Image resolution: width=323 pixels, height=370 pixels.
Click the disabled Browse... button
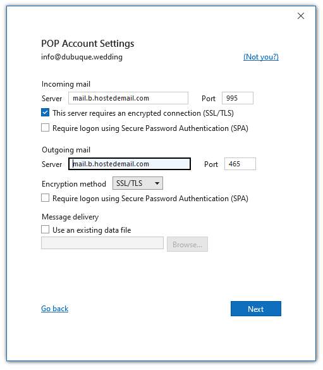pyautogui.click(x=188, y=244)
